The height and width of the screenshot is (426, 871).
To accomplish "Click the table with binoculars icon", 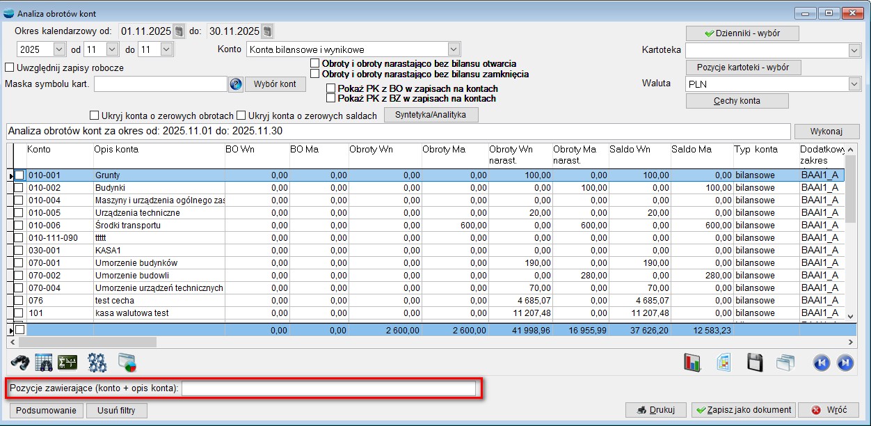I will point(44,363).
